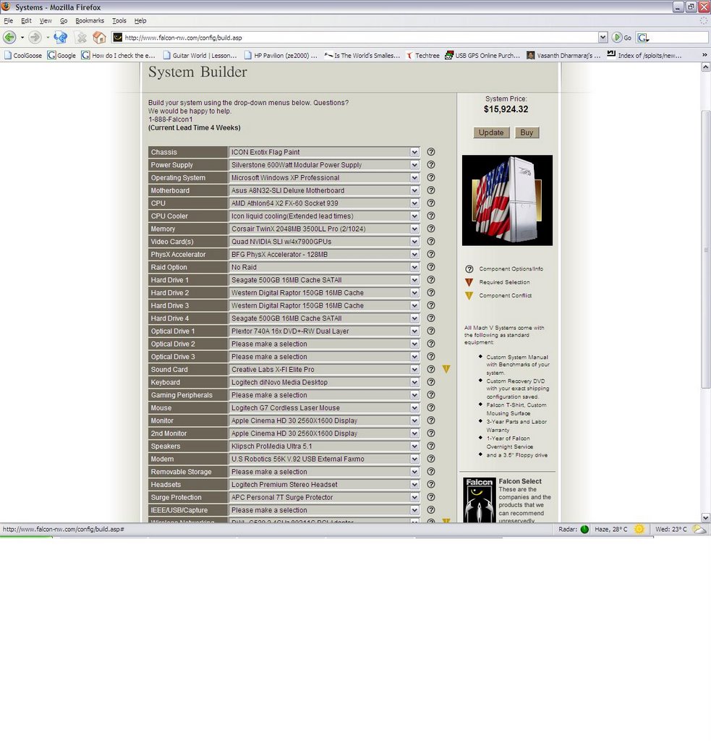Click the yellow conflict marker beside Sound Card

tap(446, 369)
